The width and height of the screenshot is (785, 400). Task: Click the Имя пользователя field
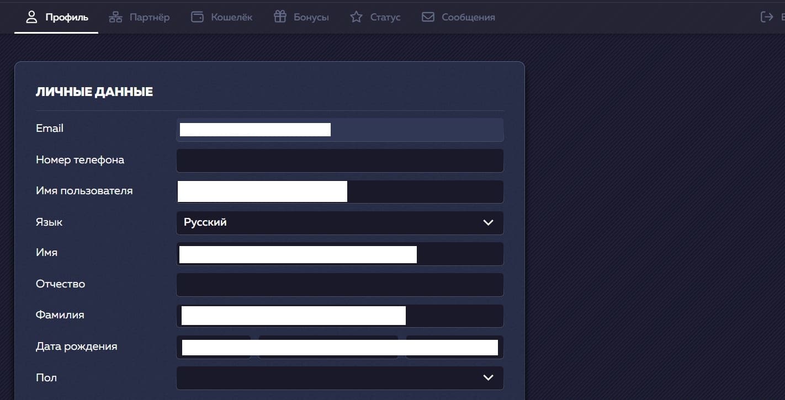(424, 192)
